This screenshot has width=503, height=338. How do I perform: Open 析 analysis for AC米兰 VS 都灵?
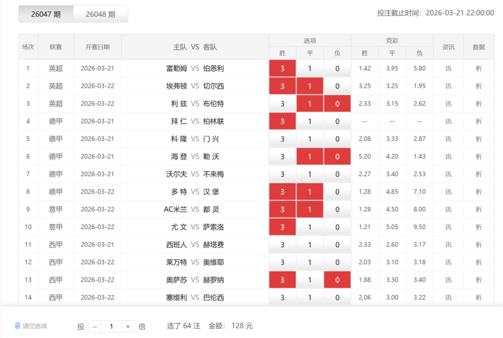[x=478, y=209]
